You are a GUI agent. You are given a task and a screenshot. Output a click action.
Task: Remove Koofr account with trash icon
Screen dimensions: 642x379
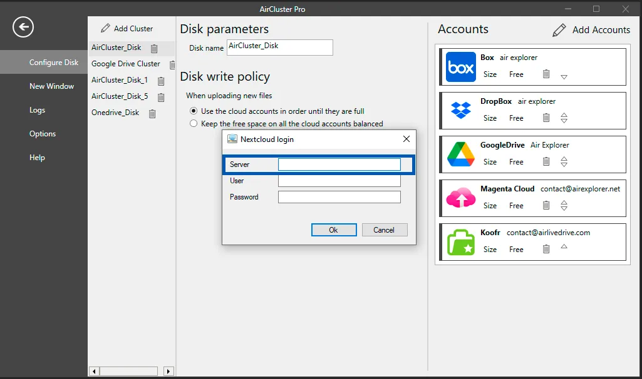click(x=546, y=248)
